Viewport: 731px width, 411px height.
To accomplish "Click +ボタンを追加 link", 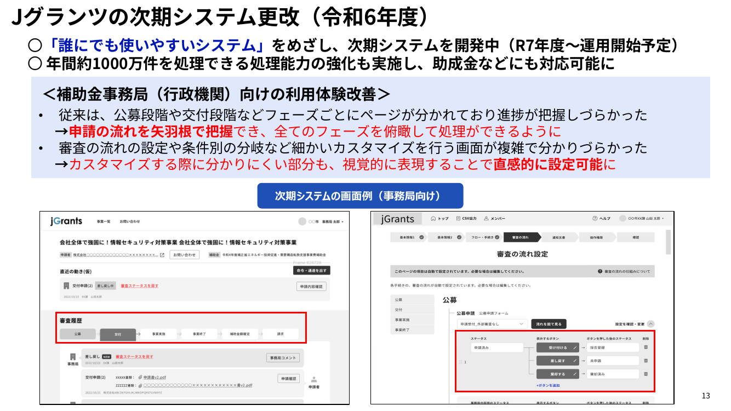I will click(547, 385).
